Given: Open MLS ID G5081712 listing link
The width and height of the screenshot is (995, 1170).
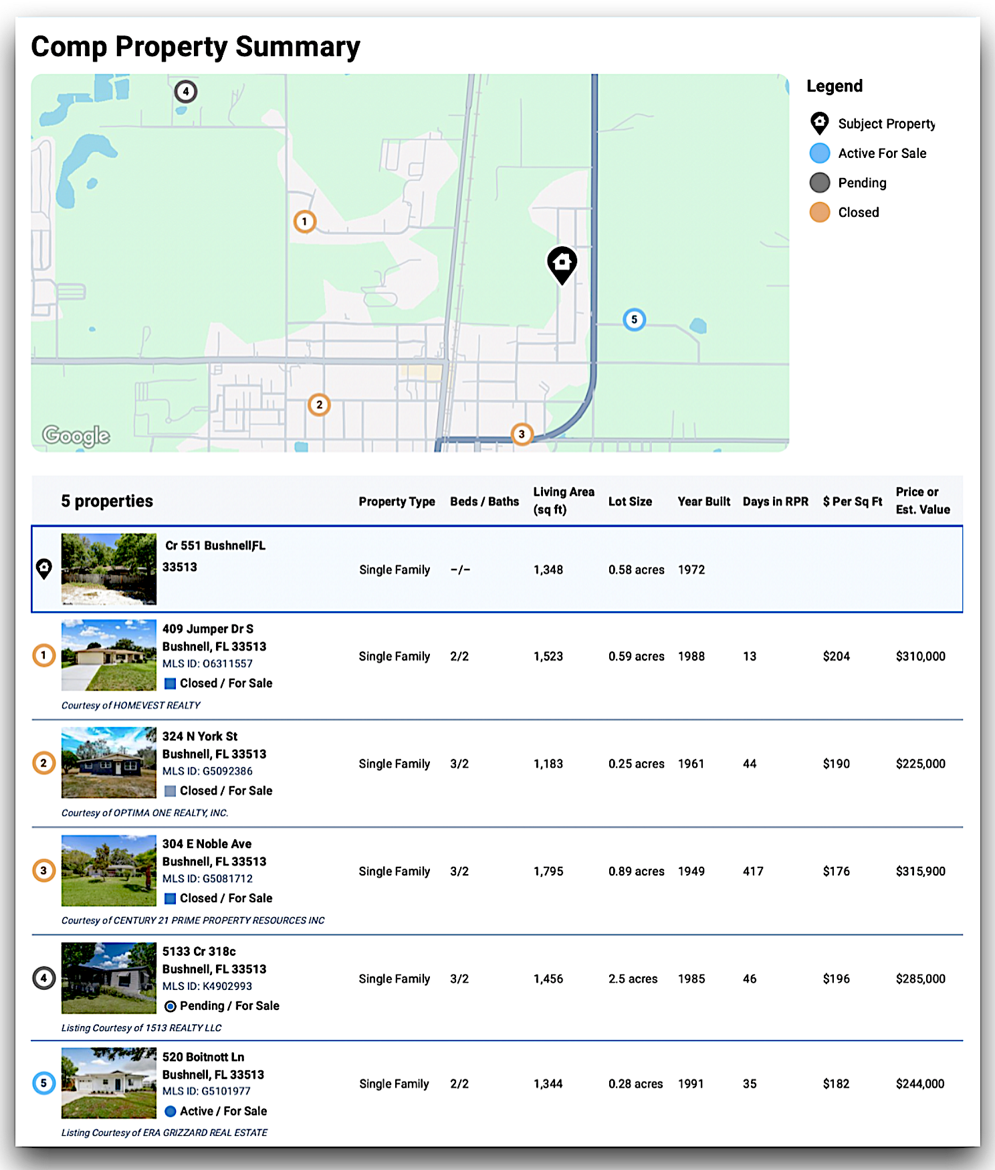Looking at the screenshot, I should pos(207,879).
